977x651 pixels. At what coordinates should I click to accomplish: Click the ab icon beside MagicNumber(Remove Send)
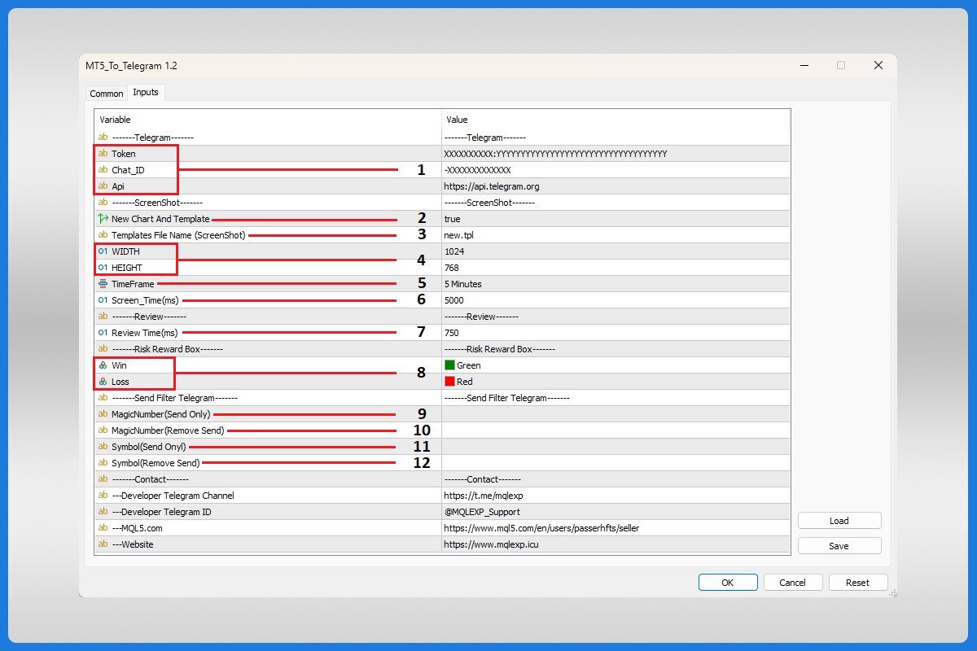(x=103, y=430)
